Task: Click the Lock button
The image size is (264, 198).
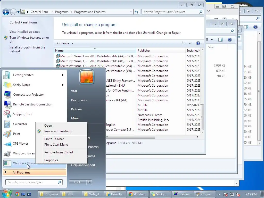Action: tap(77, 182)
